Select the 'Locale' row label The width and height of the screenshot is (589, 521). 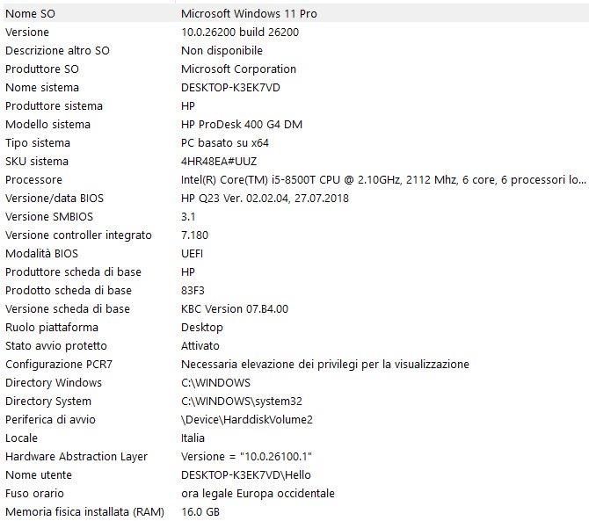click(x=21, y=438)
